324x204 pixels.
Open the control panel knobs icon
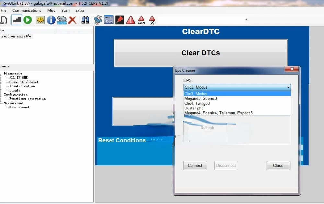[x=109, y=20]
